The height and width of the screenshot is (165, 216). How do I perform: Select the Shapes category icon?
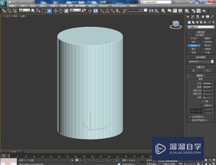193,22
